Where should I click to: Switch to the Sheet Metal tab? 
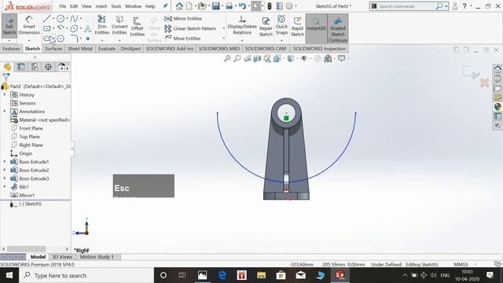[x=80, y=49]
